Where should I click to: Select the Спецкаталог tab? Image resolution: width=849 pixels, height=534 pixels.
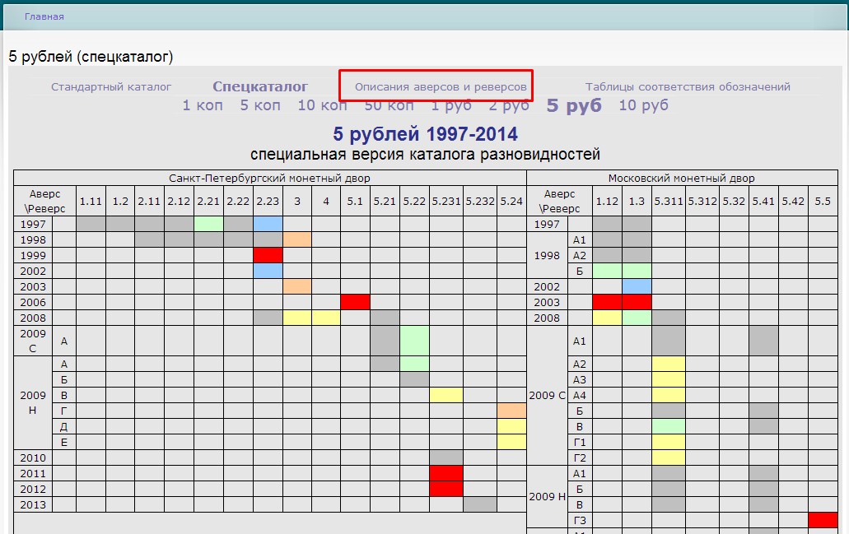260,86
